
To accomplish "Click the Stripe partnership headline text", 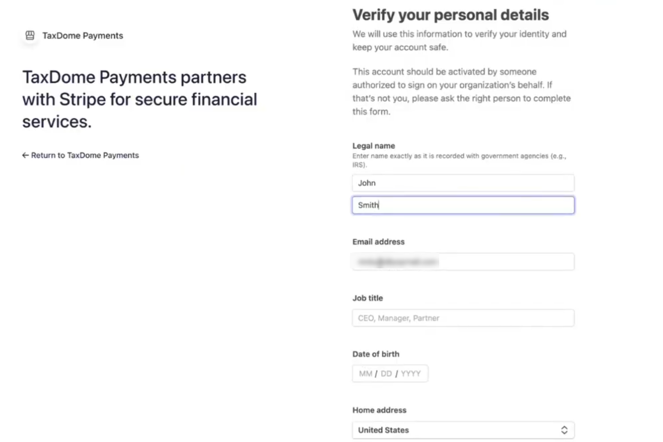I will (x=140, y=99).
